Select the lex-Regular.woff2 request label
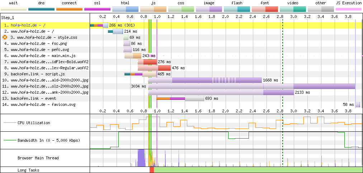The image size is (363, 173). pos(46,68)
